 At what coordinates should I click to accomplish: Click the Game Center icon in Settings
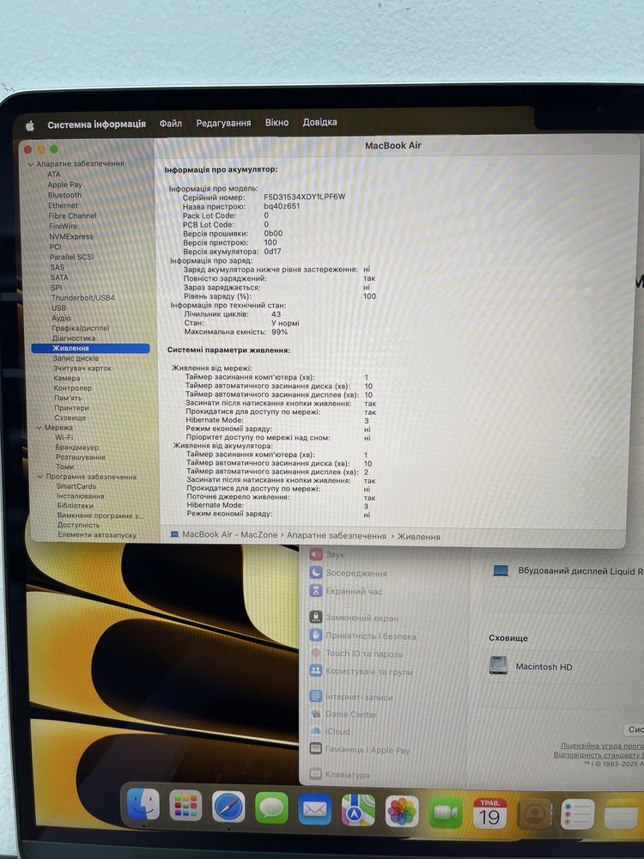click(x=316, y=714)
